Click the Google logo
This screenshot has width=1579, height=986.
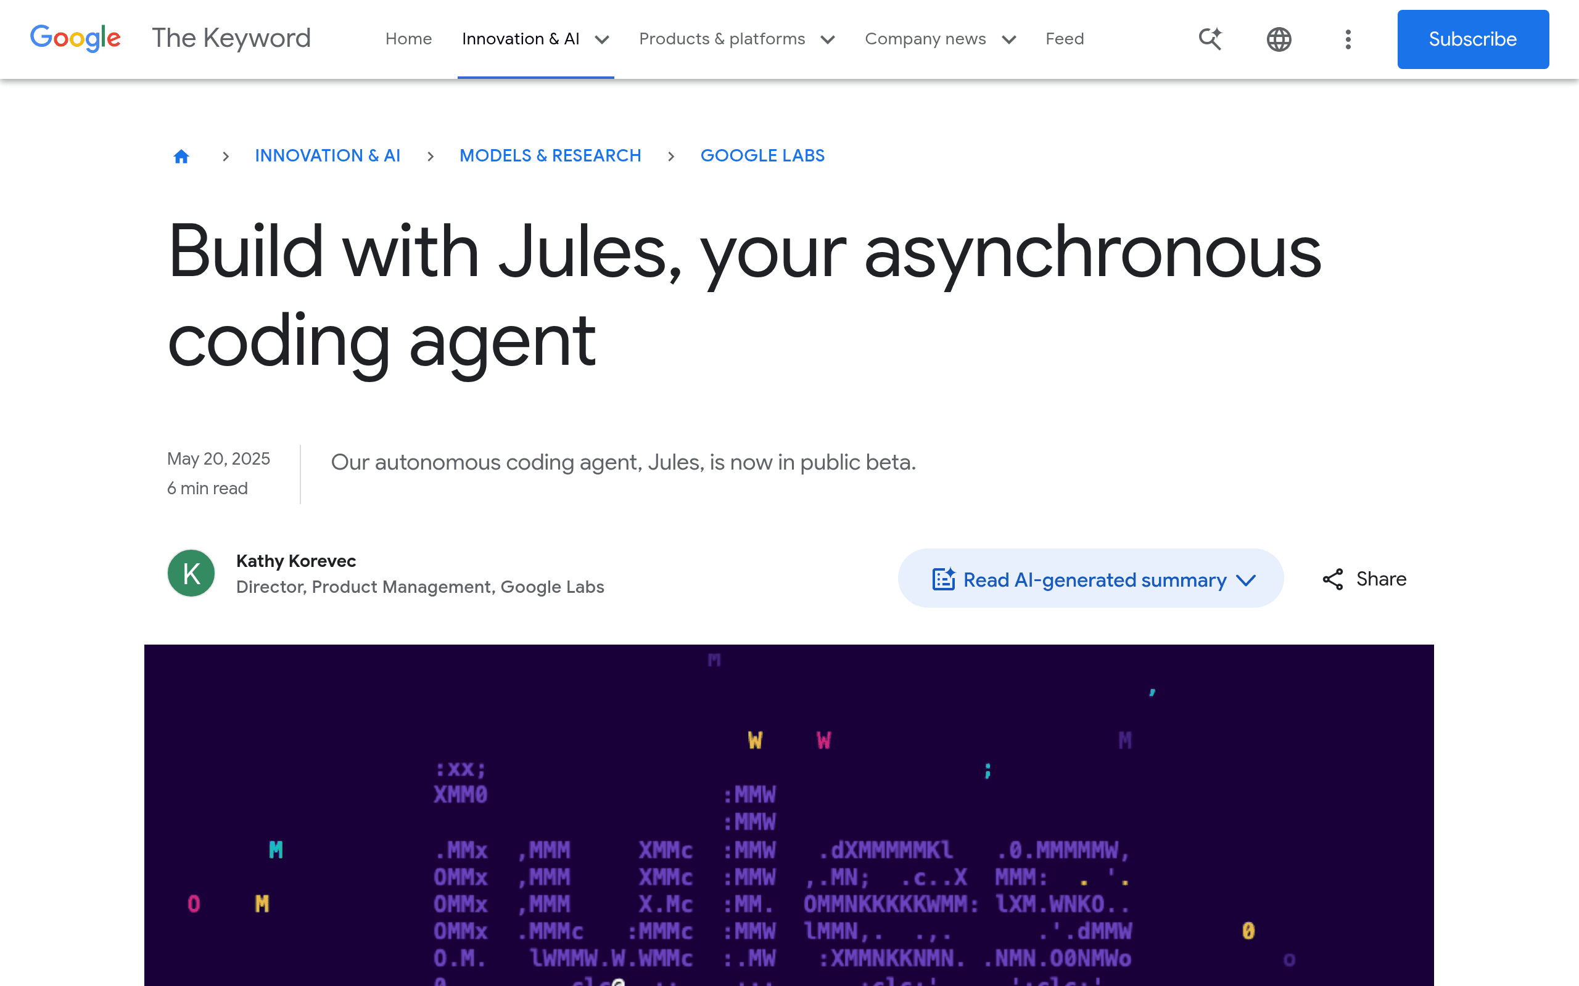coord(75,38)
